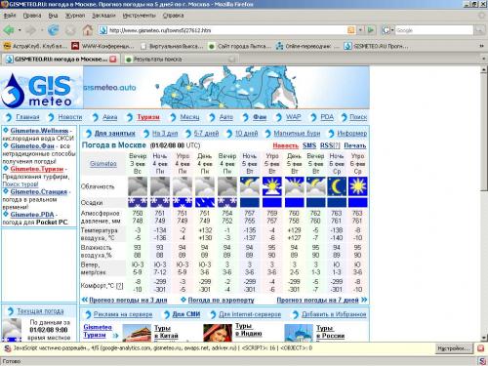
Task: Click the NoScript icon in the notification bar
Action: pos(7,348)
